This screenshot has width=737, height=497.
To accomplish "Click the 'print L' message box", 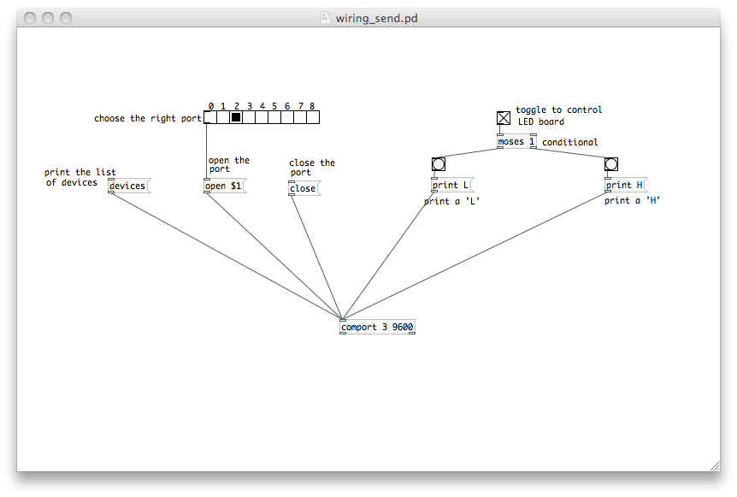I will pos(451,186).
